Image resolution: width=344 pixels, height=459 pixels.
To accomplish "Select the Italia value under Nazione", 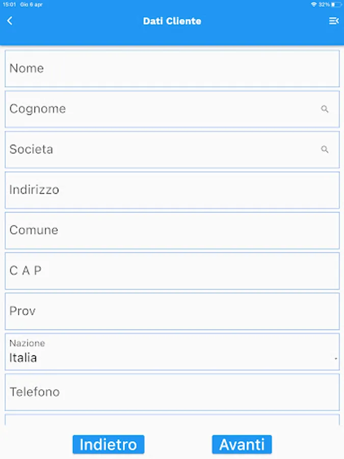I will [x=23, y=358].
